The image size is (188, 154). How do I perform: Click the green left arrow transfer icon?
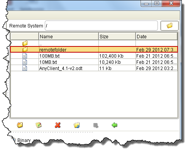(114, 125)
